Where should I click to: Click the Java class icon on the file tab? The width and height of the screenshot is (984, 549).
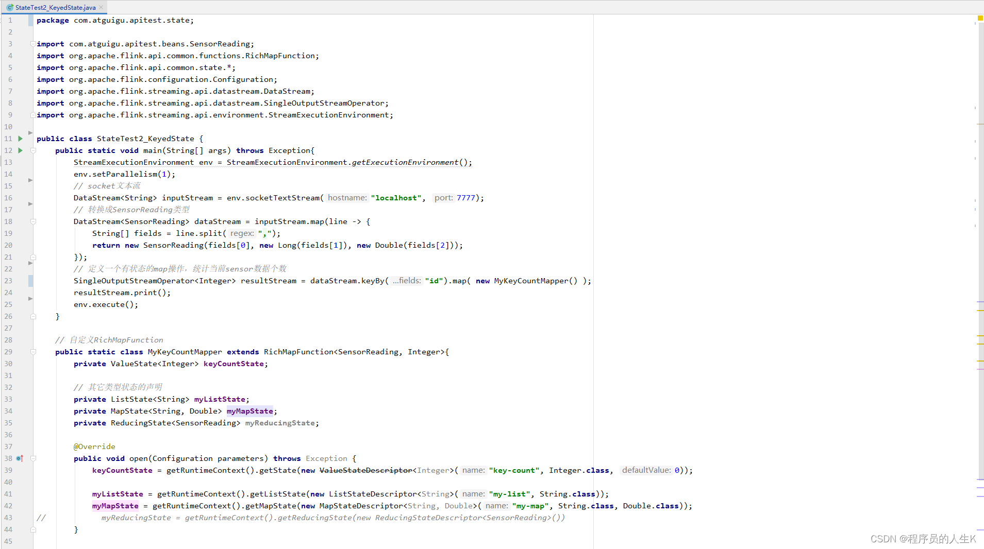tap(10, 7)
